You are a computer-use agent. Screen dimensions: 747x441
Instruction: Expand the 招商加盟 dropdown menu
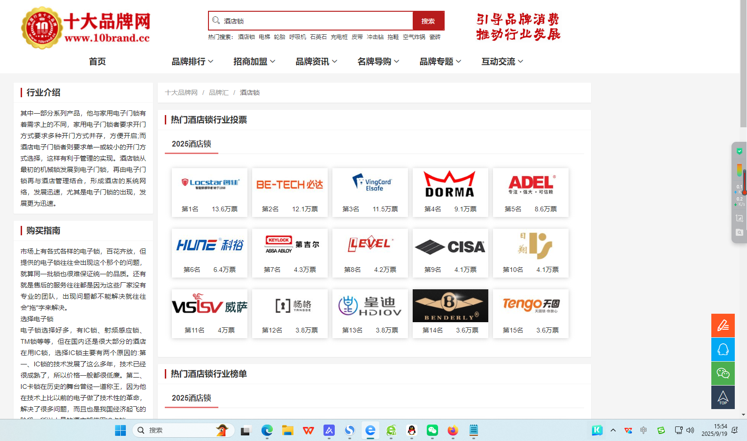[254, 62]
